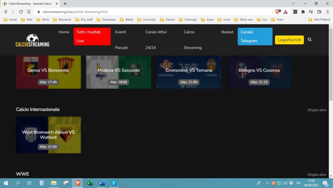The width and height of the screenshot is (333, 188).
Task: Click the Login/Iscriviti button
Action: [x=289, y=39]
